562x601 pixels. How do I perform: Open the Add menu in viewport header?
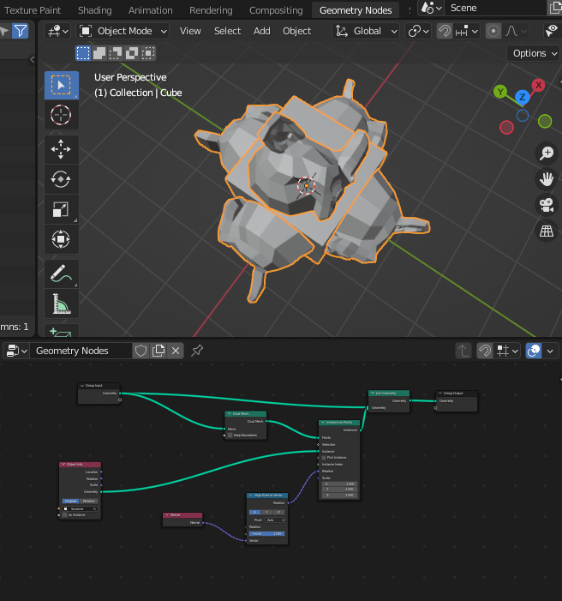pyautogui.click(x=261, y=31)
